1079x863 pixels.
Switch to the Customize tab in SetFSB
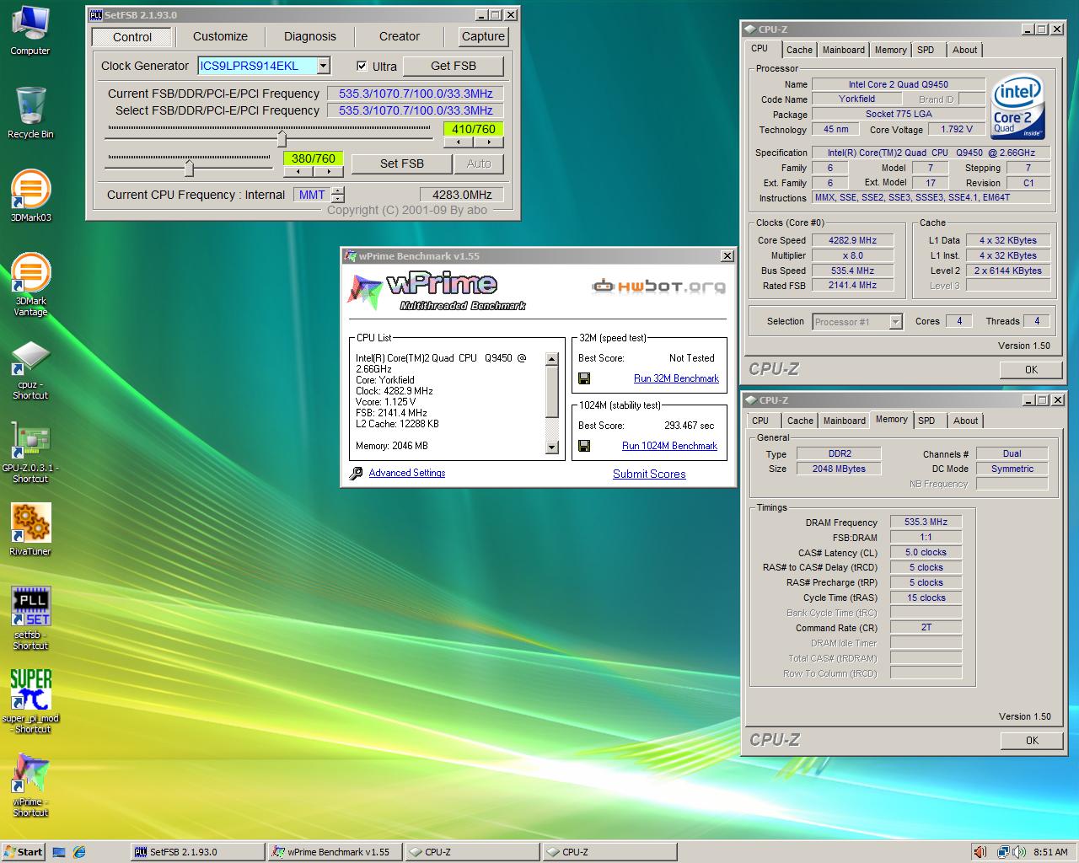(220, 36)
